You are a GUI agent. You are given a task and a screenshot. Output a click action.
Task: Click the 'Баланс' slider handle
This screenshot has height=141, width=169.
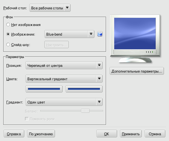tap(85, 111)
